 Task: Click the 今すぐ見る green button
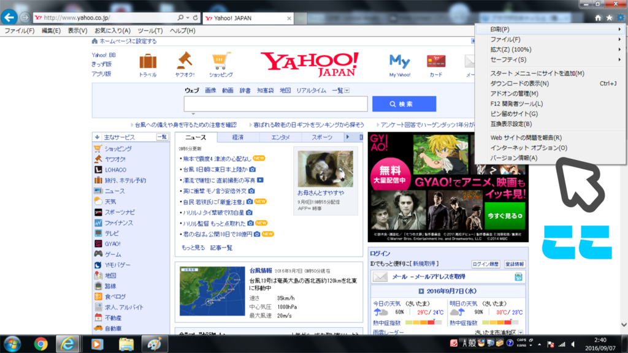click(x=505, y=216)
